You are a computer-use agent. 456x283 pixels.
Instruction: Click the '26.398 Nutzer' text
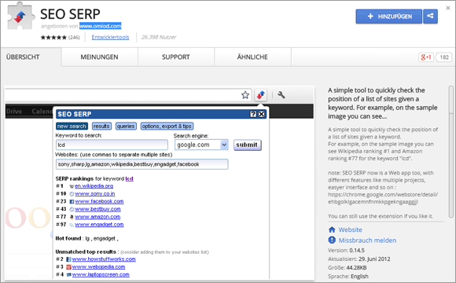point(159,37)
